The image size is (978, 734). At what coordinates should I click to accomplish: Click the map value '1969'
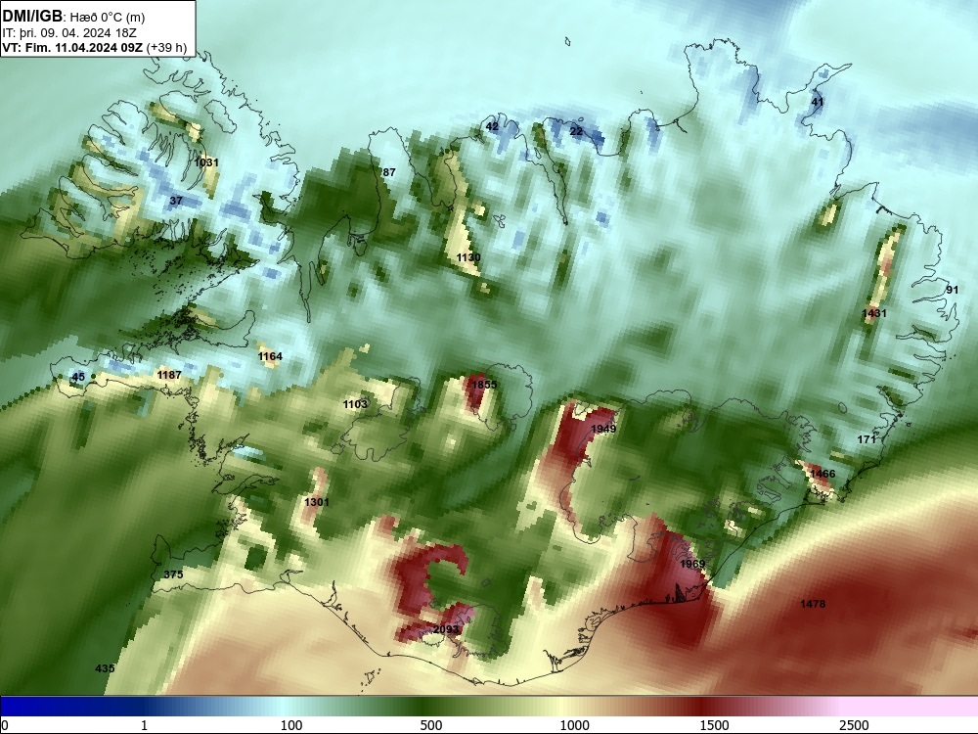tap(692, 564)
